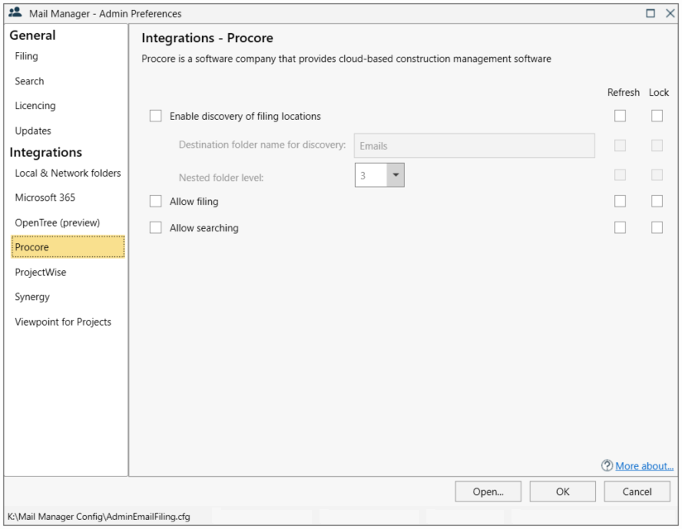Check the Refresh box for Allow filing
This screenshot has width=682, height=529.
click(x=620, y=200)
